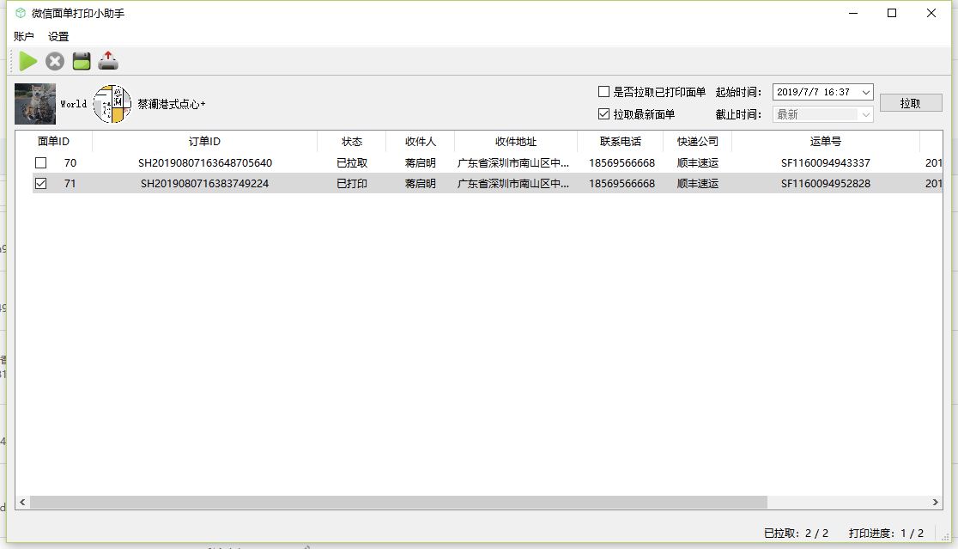
Task: Click the 打印进度: 1 / 2 status text
Action: tap(886, 533)
